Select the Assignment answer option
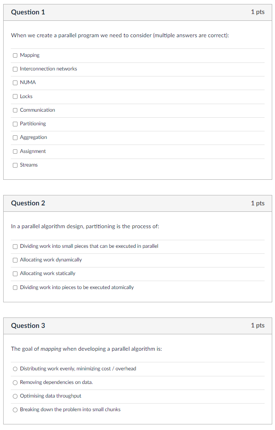Image resolution: width=275 pixels, height=430 pixels. [15, 151]
